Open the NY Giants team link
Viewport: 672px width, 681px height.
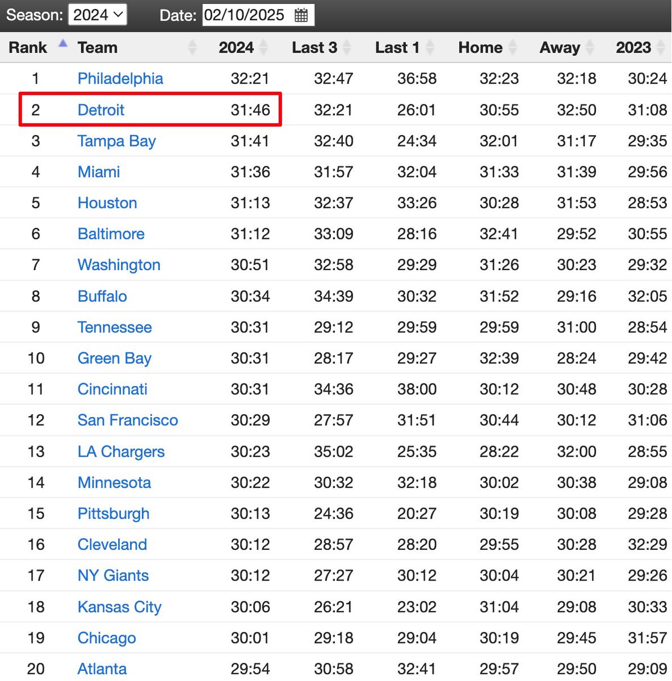pyautogui.click(x=113, y=575)
